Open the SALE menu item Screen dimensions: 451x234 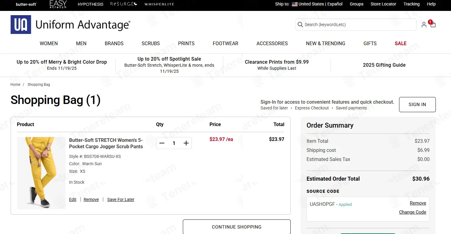tap(400, 43)
